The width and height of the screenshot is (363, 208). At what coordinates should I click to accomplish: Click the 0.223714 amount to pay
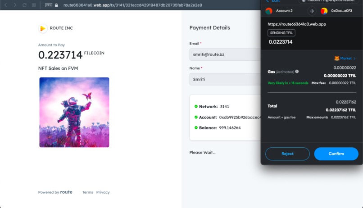point(60,55)
